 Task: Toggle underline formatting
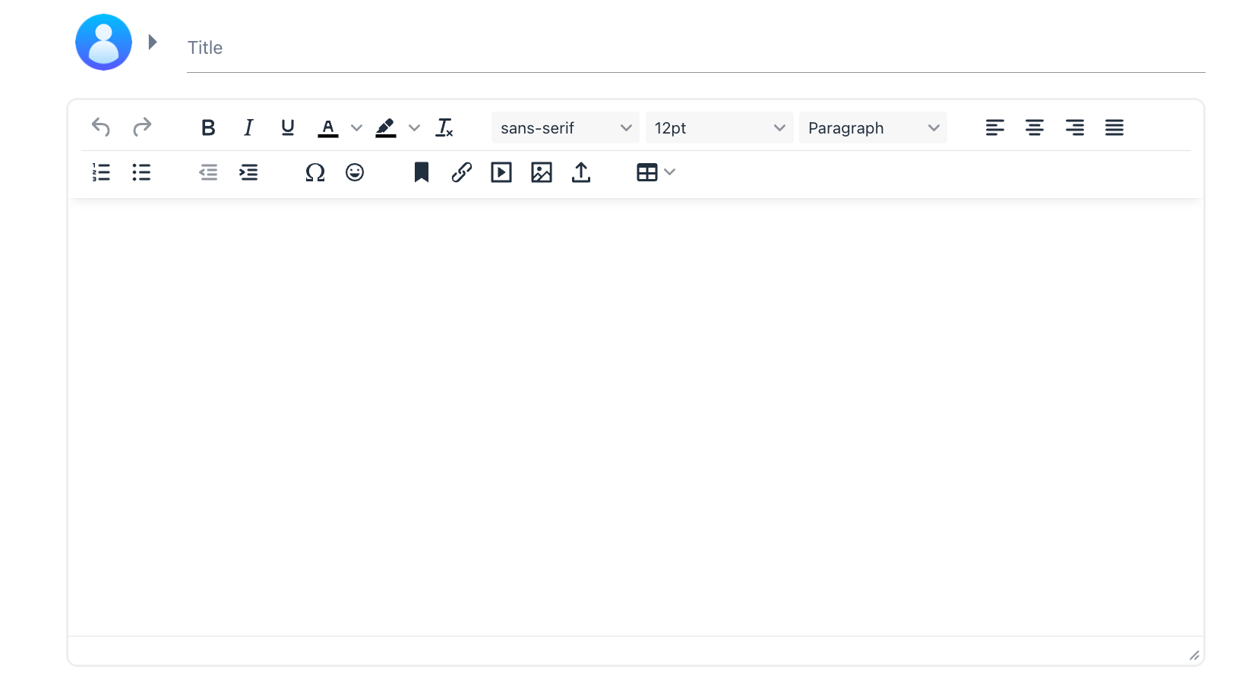click(x=288, y=127)
